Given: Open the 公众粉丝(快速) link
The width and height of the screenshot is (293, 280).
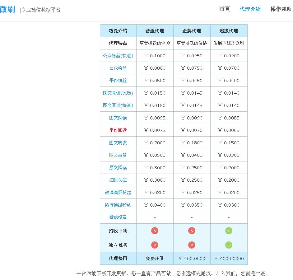Looking at the screenshot, I should pos(118,55).
